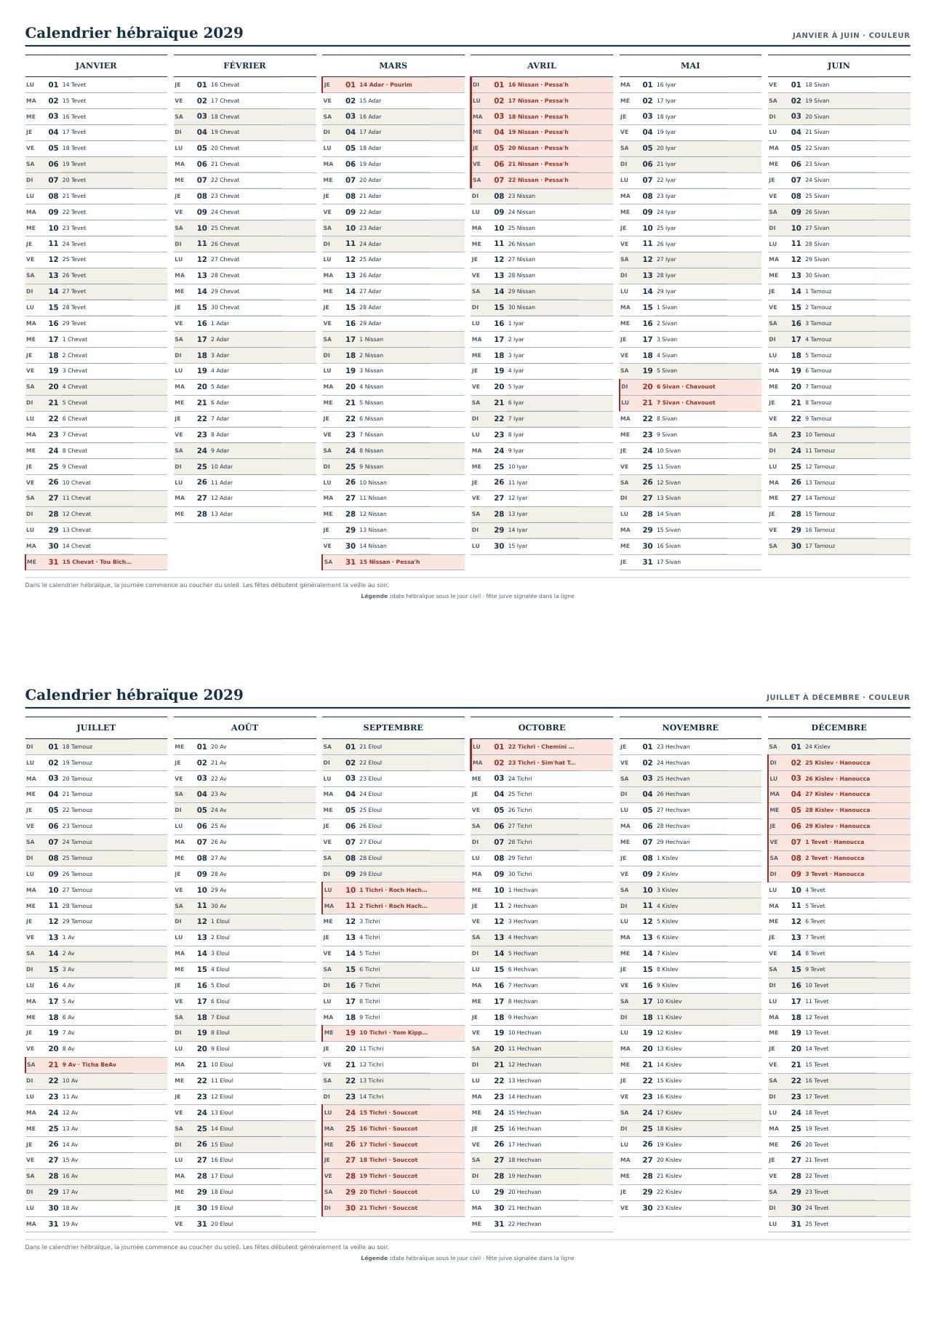Viewport: 936px width, 1324px height.
Task: Click the DÉCEMBRE month header
Action: coord(839,727)
